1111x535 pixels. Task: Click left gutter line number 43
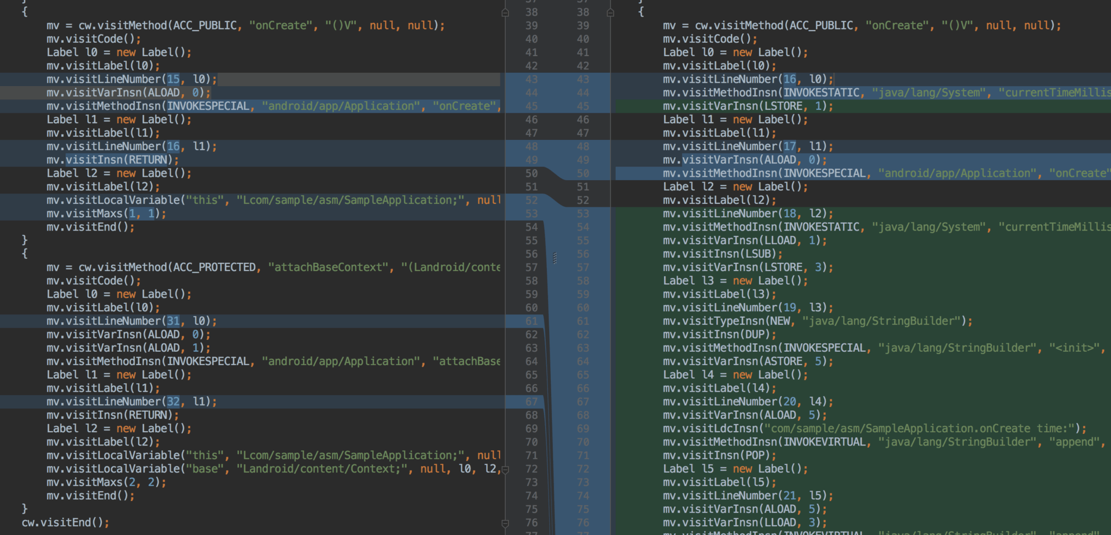pos(531,79)
